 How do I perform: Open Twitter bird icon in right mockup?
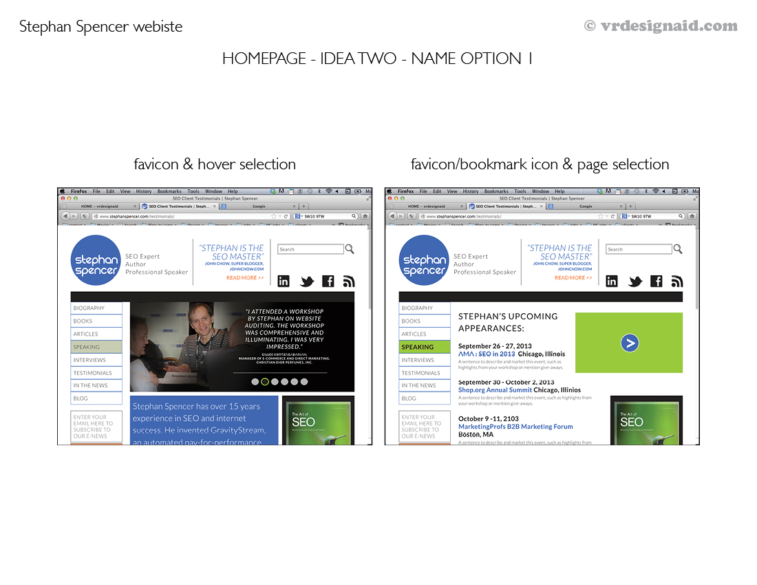635,281
